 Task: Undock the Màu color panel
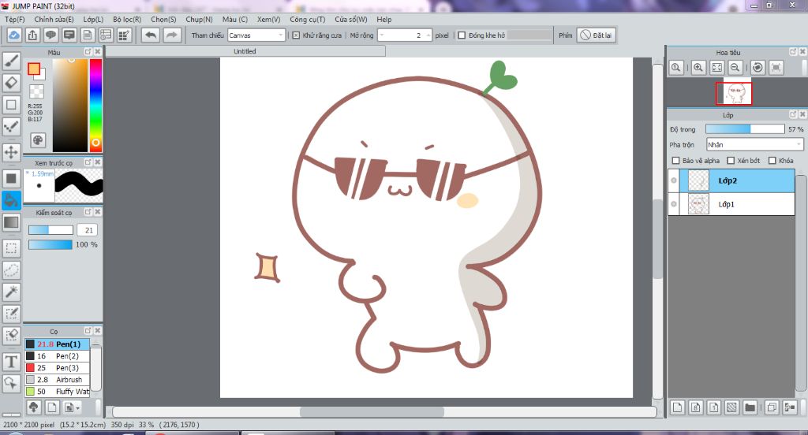(88, 52)
